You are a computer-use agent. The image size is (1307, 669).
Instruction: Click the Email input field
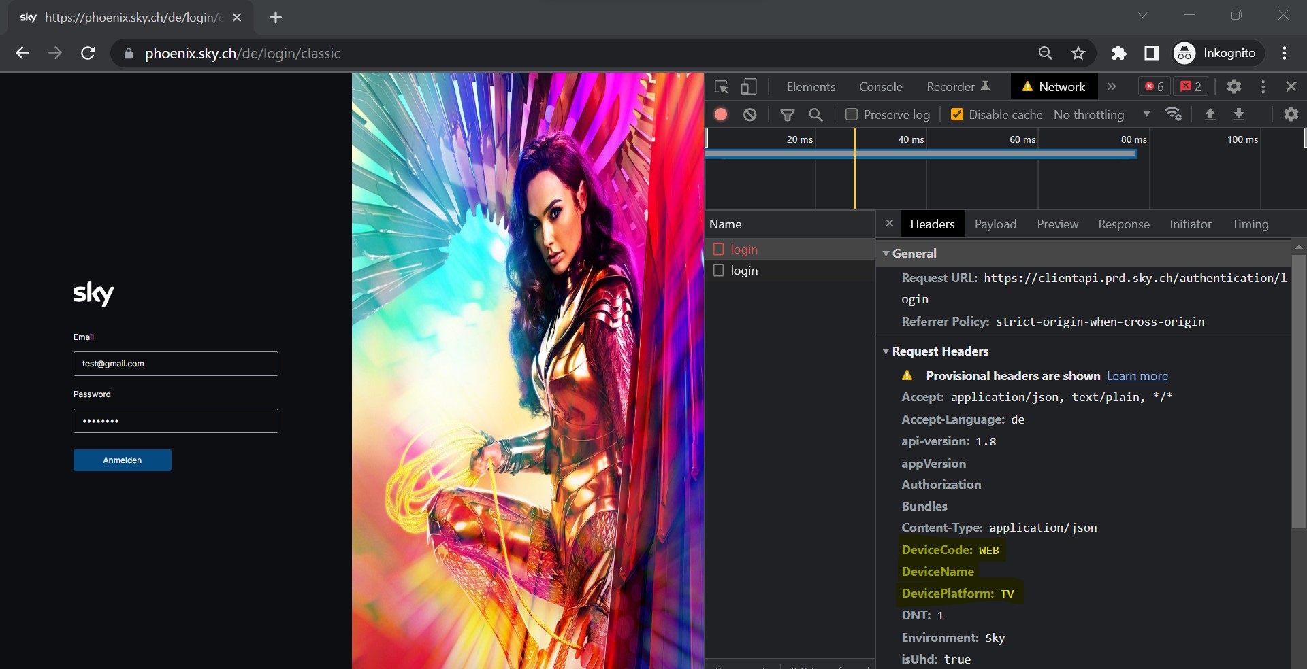[x=176, y=364]
